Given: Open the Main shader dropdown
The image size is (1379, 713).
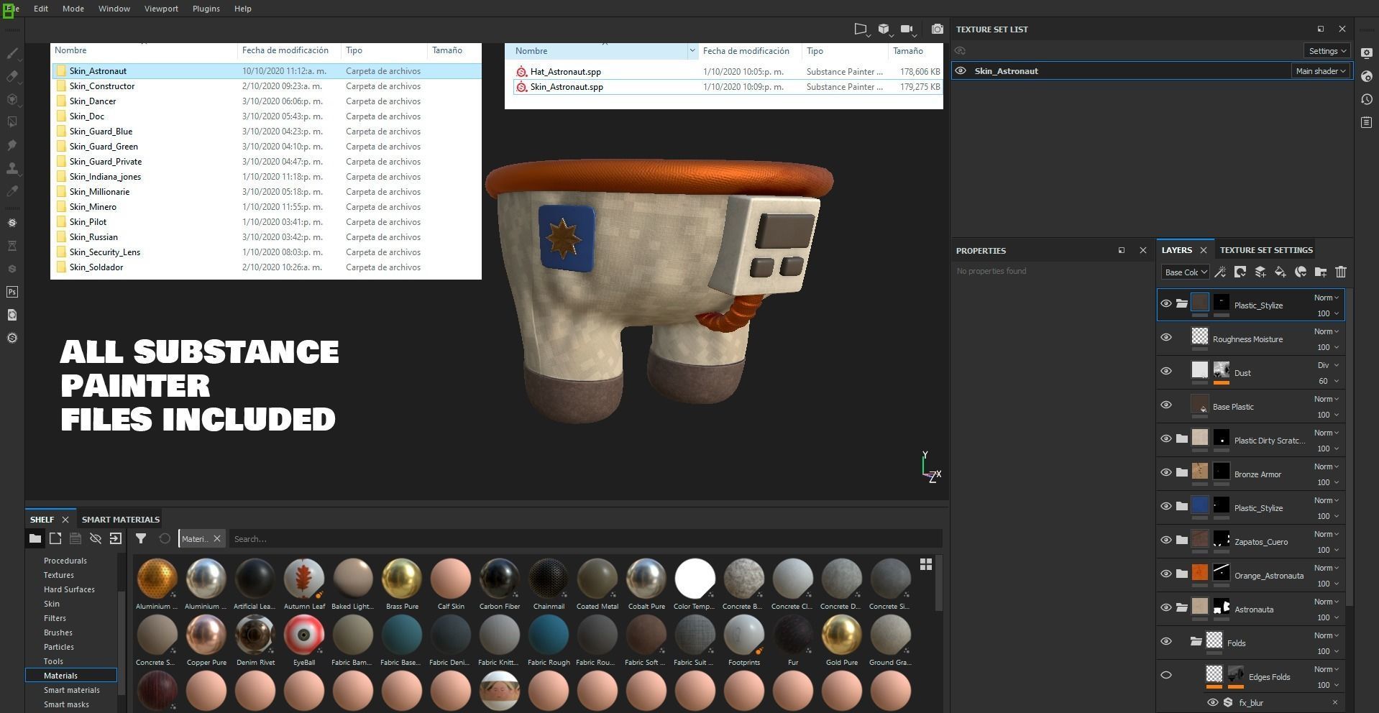Looking at the screenshot, I should [x=1320, y=71].
